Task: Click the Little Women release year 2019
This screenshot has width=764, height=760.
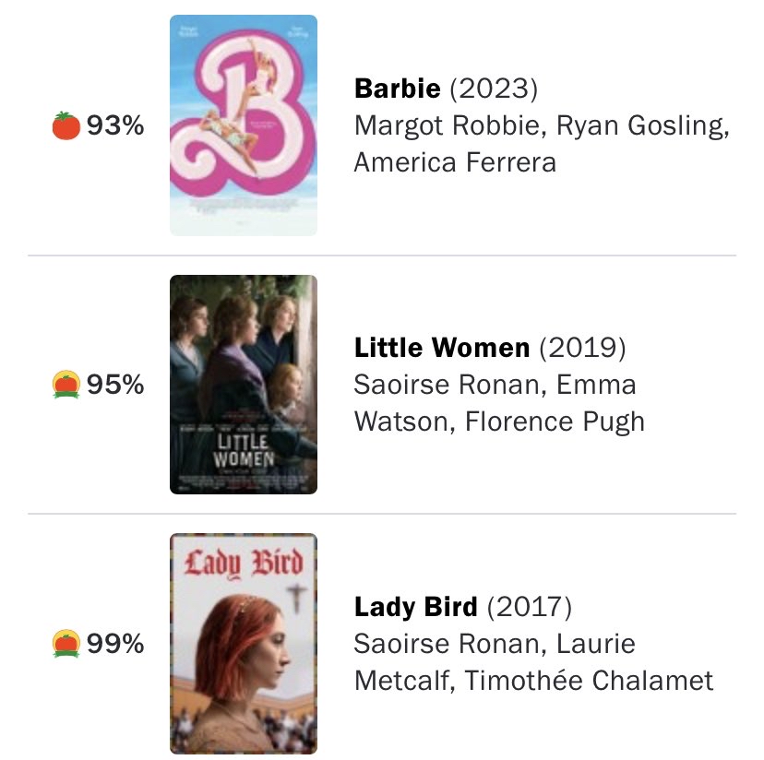Action: tap(582, 349)
